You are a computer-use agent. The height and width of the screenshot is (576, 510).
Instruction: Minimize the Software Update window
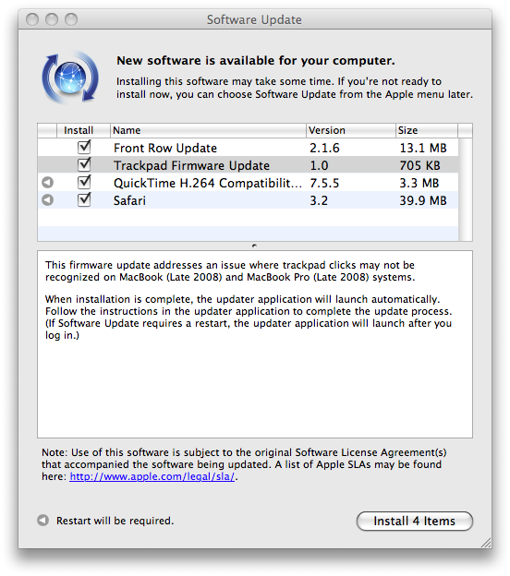[x=52, y=19]
